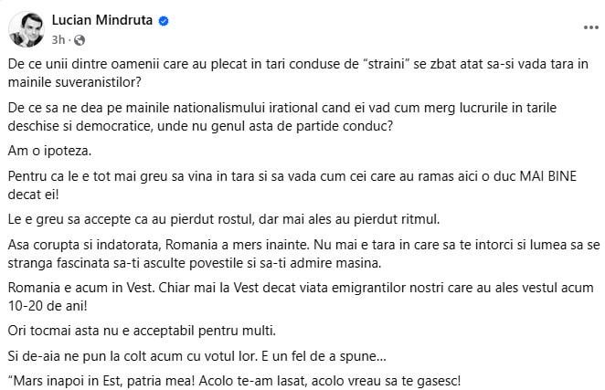
Task: Open the three-dot post options menu
Action: [590, 27]
